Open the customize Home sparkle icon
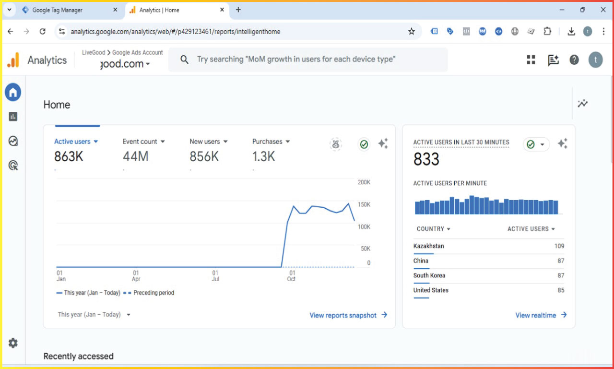Screen dimensions: 614x369 pos(383,143)
